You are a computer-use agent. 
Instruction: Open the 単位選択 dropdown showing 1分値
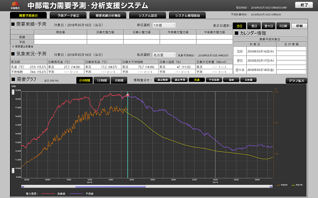pos(164,25)
